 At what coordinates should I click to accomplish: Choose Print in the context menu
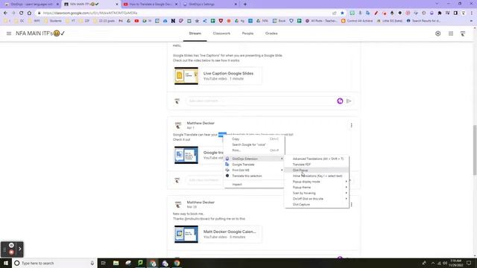pos(254,150)
